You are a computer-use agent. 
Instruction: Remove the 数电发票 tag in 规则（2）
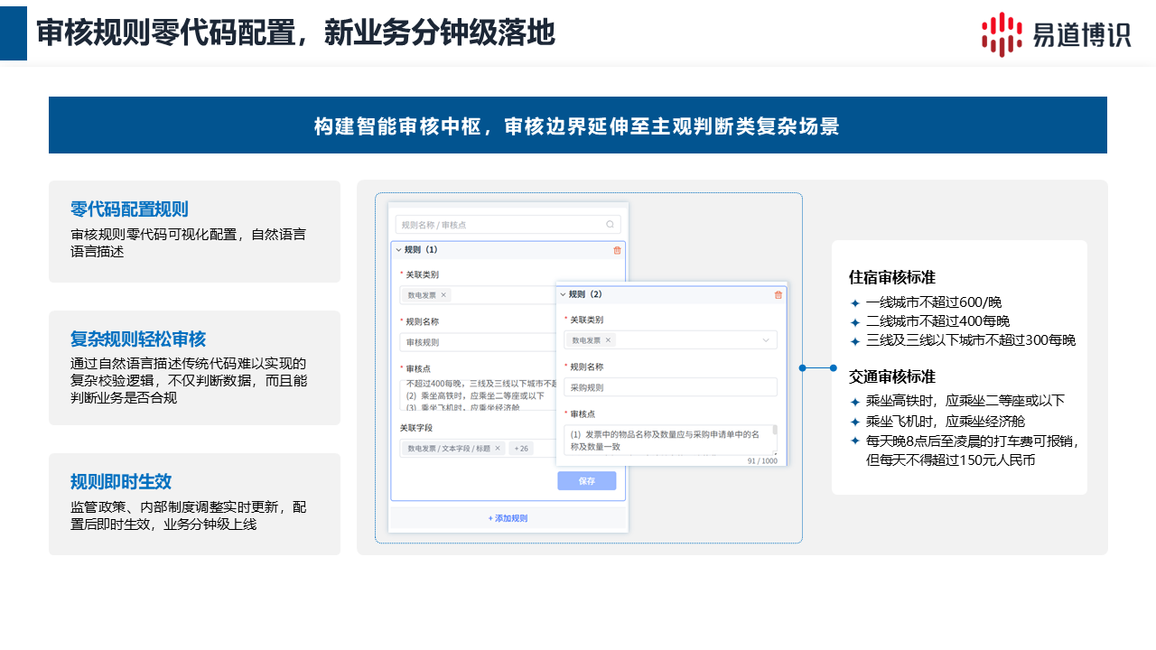tap(608, 340)
